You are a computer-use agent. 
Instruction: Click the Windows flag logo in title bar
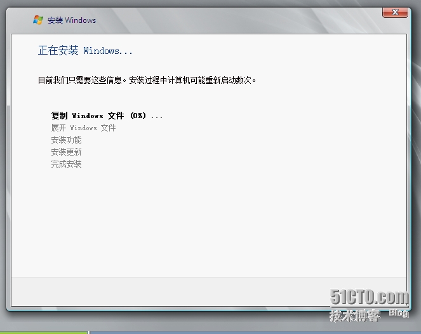coord(38,20)
